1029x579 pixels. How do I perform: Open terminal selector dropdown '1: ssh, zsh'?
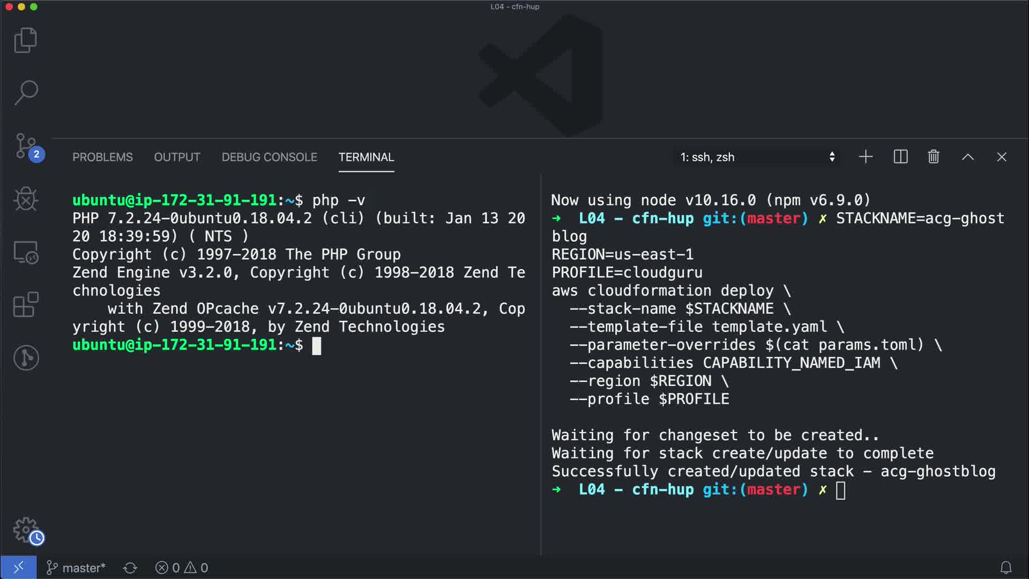point(757,157)
